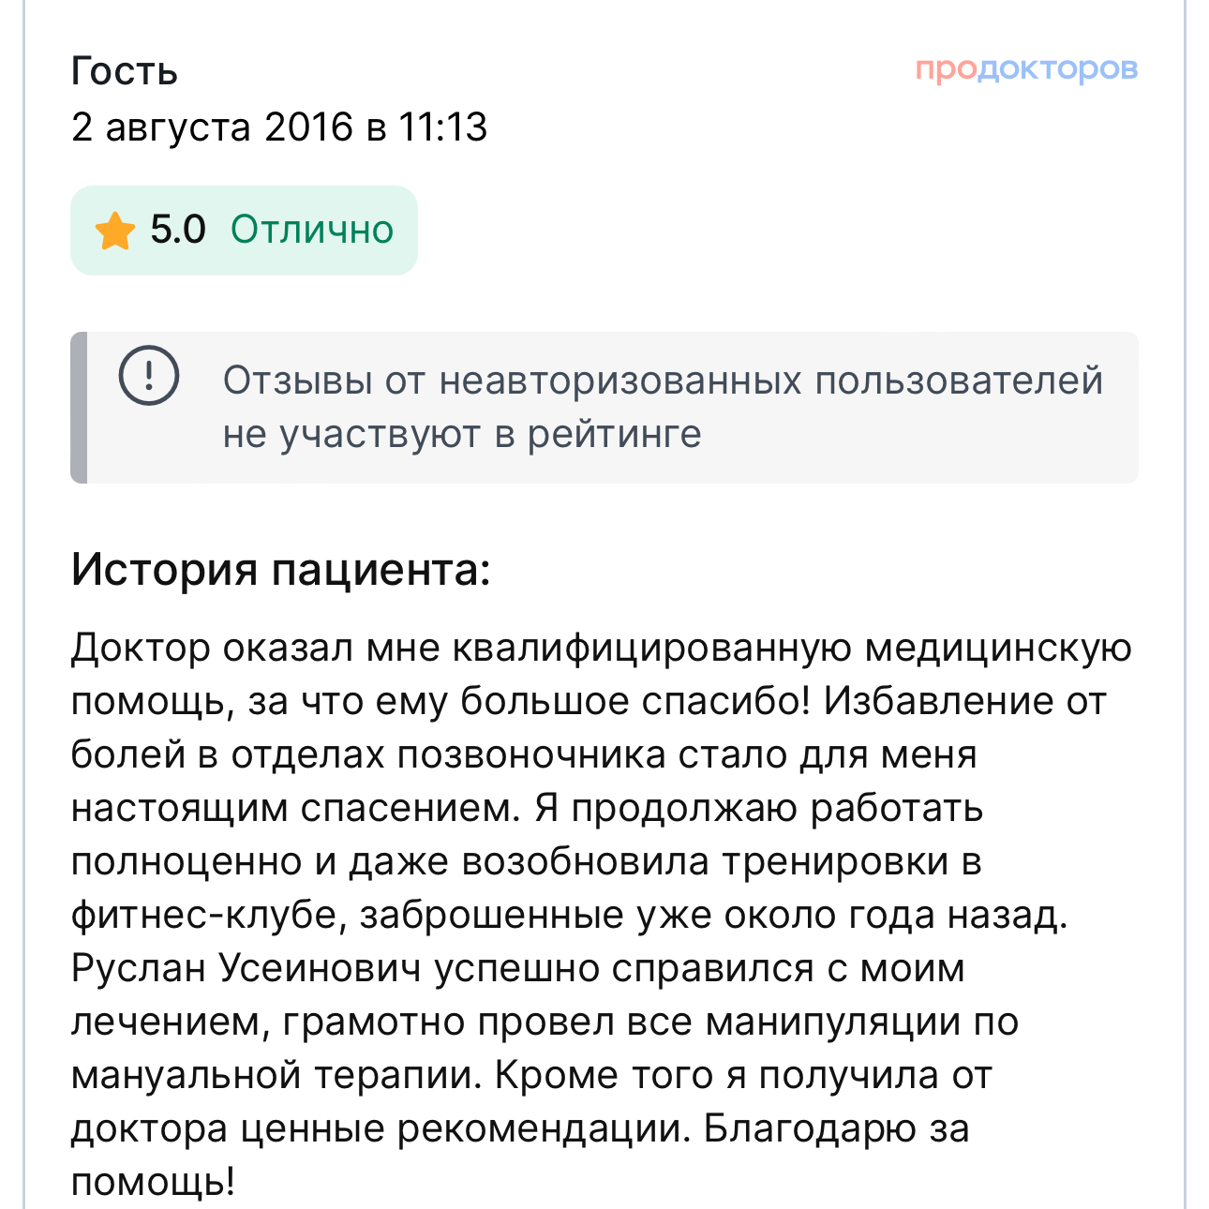The height and width of the screenshot is (1209, 1209).
Task: Click the final word "помощь!"
Action: [153, 1183]
